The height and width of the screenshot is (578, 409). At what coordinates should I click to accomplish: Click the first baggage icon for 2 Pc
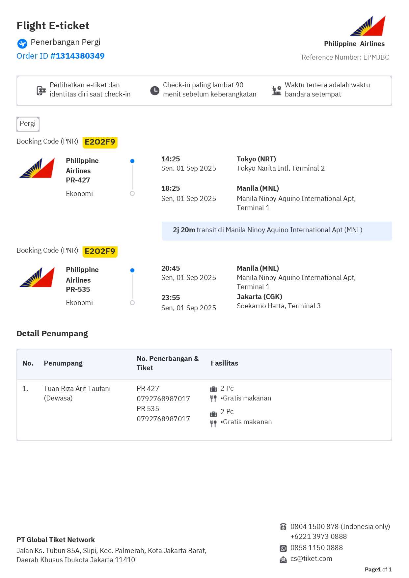pos(213,389)
